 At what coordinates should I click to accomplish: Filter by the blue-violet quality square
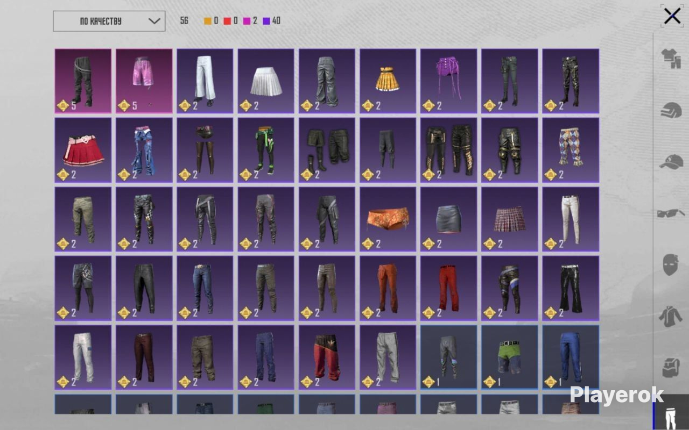[x=266, y=21]
